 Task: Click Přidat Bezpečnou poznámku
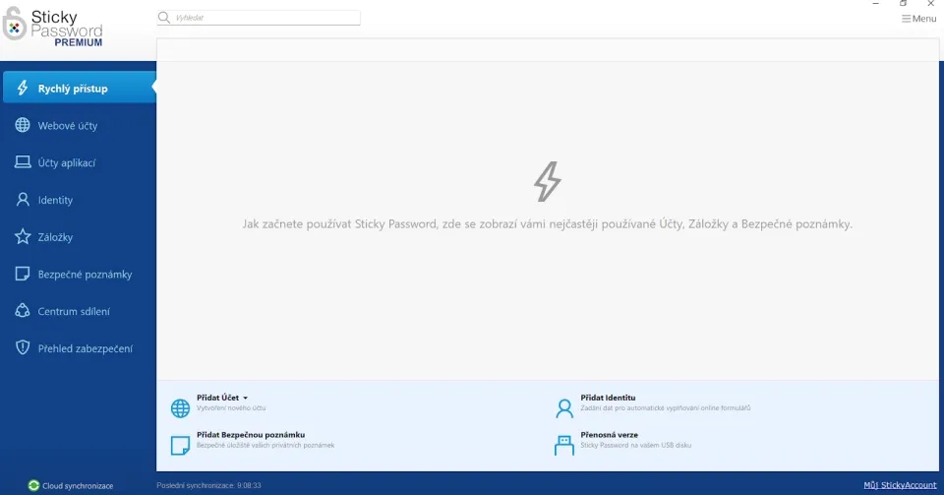[251, 434]
